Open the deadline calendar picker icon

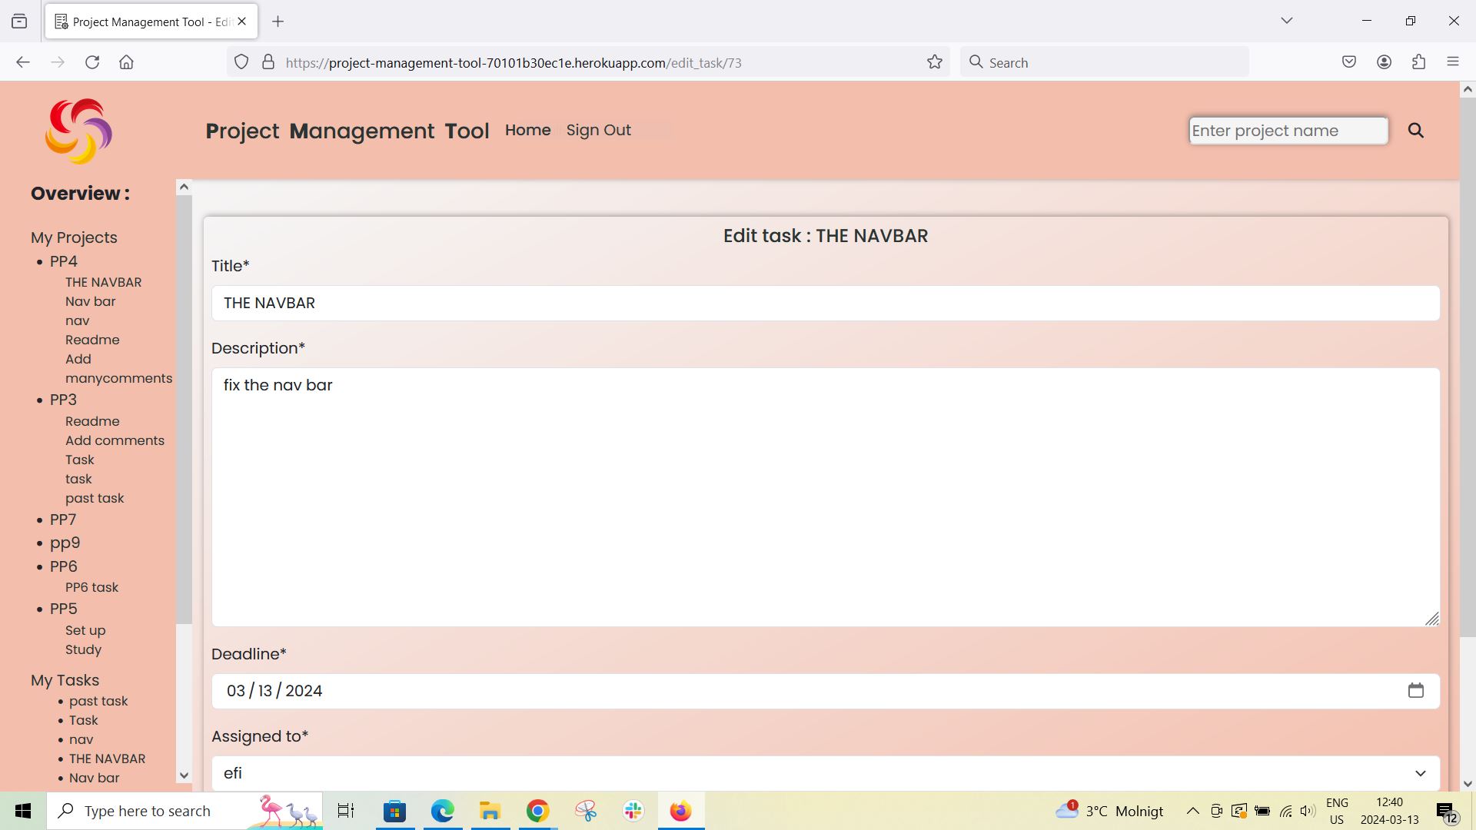point(1417,690)
